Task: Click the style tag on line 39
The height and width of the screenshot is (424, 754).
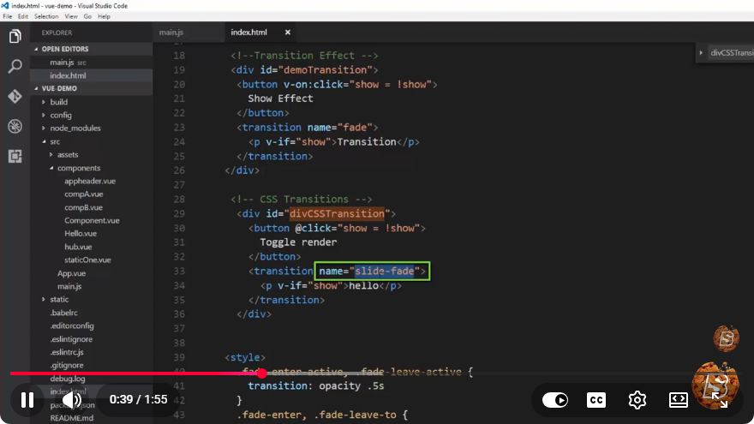Action: coord(245,357)
